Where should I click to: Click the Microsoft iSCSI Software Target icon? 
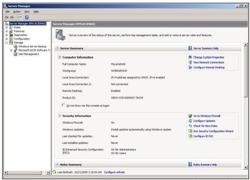click(x=16, y=50)
